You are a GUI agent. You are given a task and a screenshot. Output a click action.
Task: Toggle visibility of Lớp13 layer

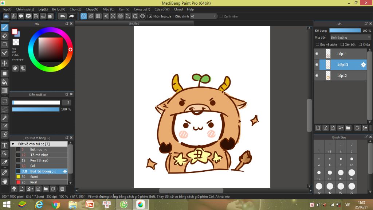coord(317,65)
